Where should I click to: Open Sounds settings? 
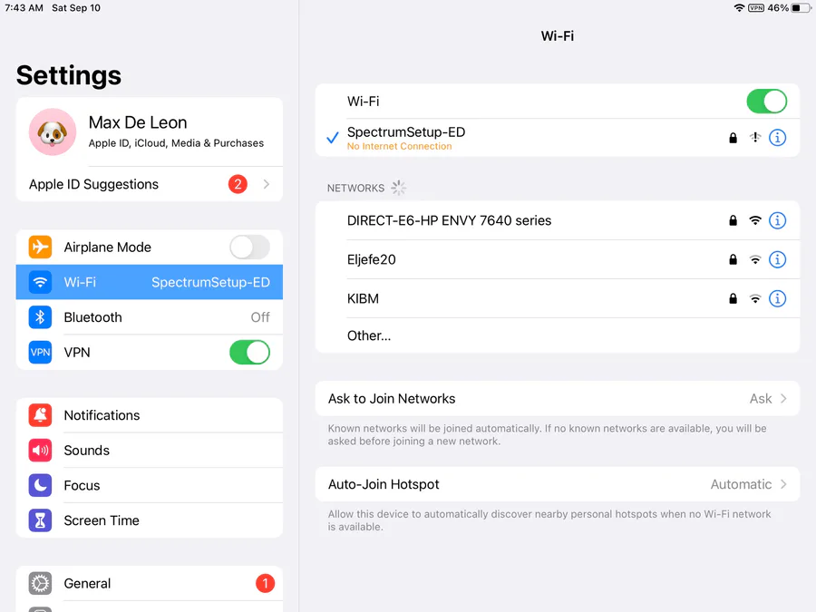pyautogui.click(x=150, y=450)
